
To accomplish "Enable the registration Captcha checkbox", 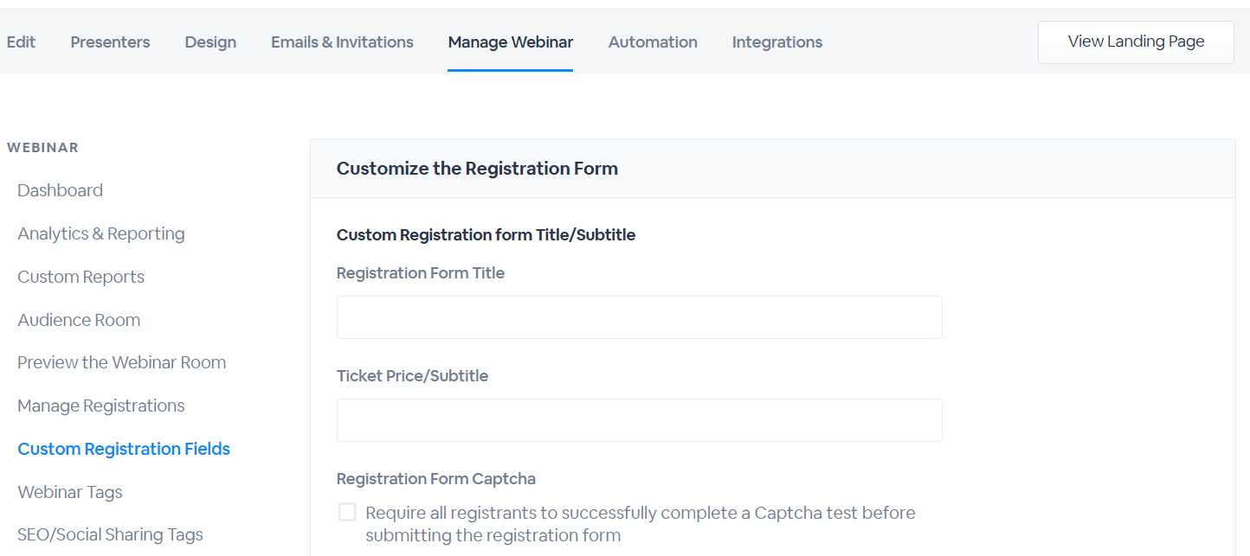I will [347, 512].
